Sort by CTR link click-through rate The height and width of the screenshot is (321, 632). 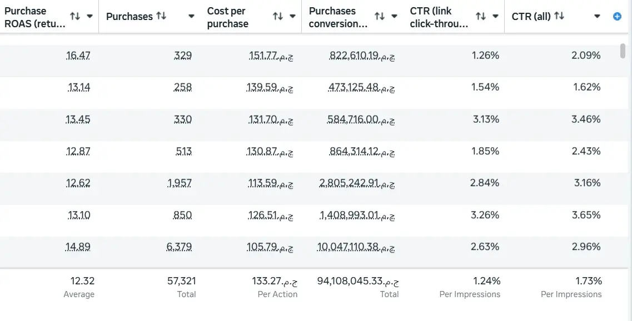click(x=481, y=17)
